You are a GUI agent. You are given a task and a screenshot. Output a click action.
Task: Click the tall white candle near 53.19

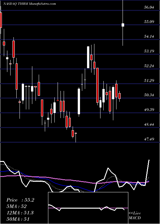88,57
